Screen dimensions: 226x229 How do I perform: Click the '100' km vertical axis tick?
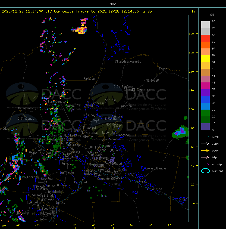point(191,109)
